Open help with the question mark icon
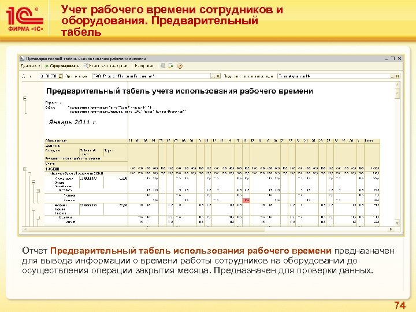The width and height of the screenshot is (416, 312). point(180,66)
